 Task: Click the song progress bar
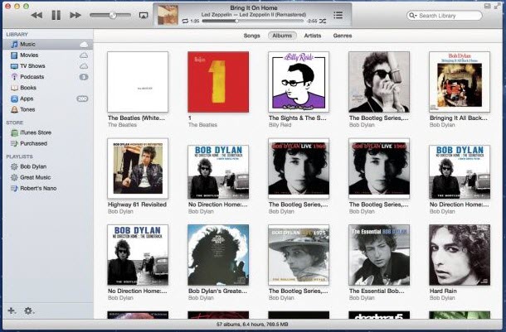pos(253,21)
